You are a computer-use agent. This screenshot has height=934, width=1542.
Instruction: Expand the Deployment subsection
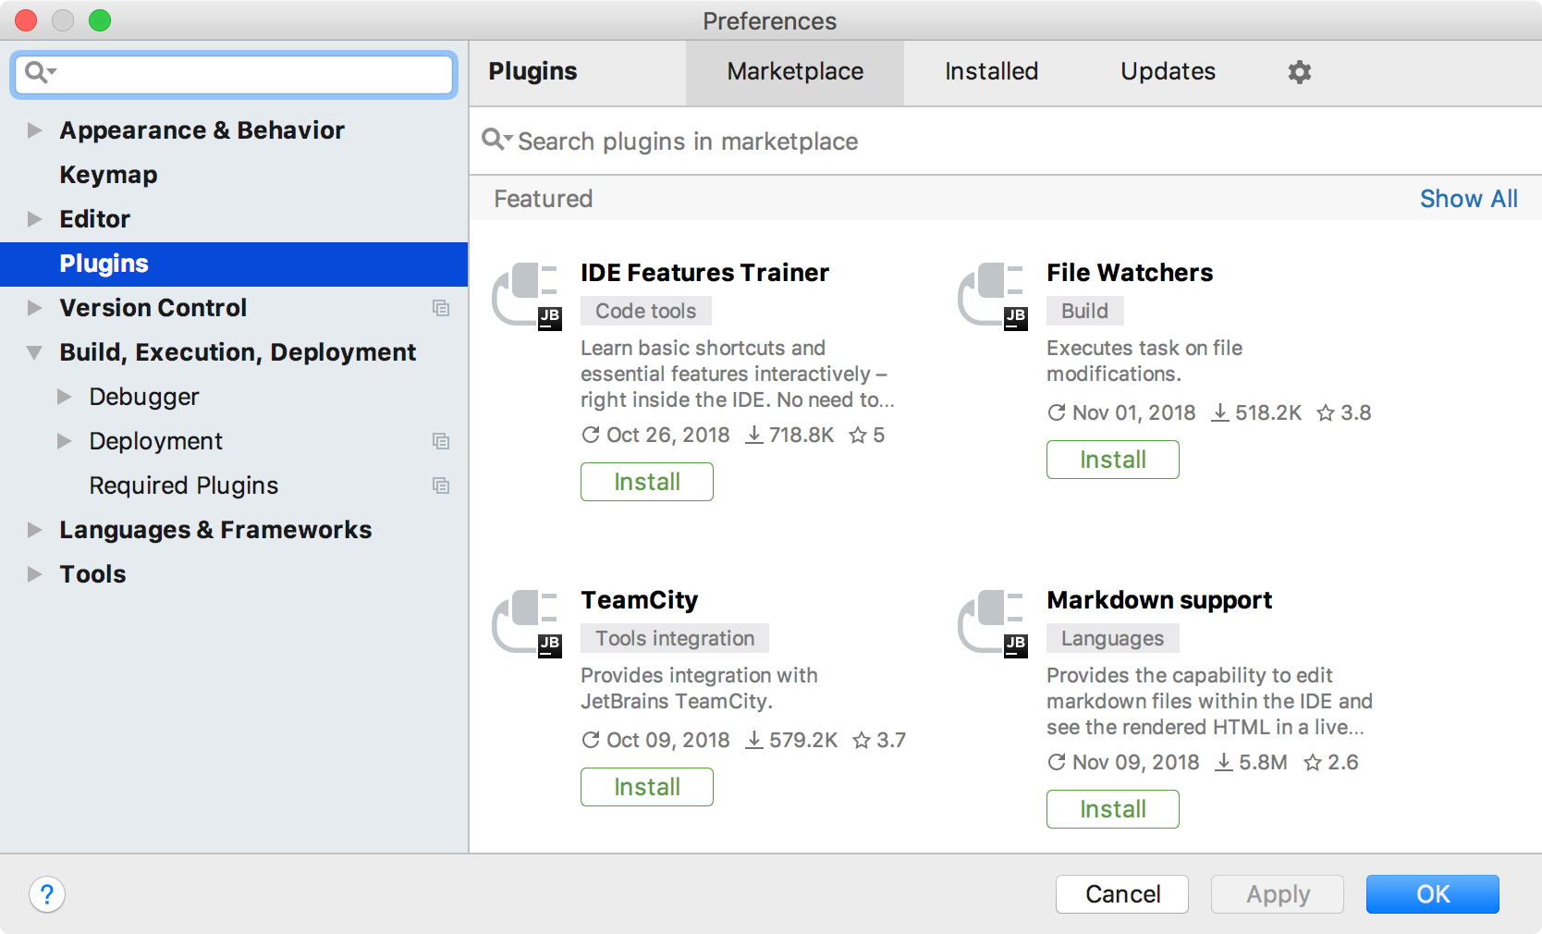[65, 441]
